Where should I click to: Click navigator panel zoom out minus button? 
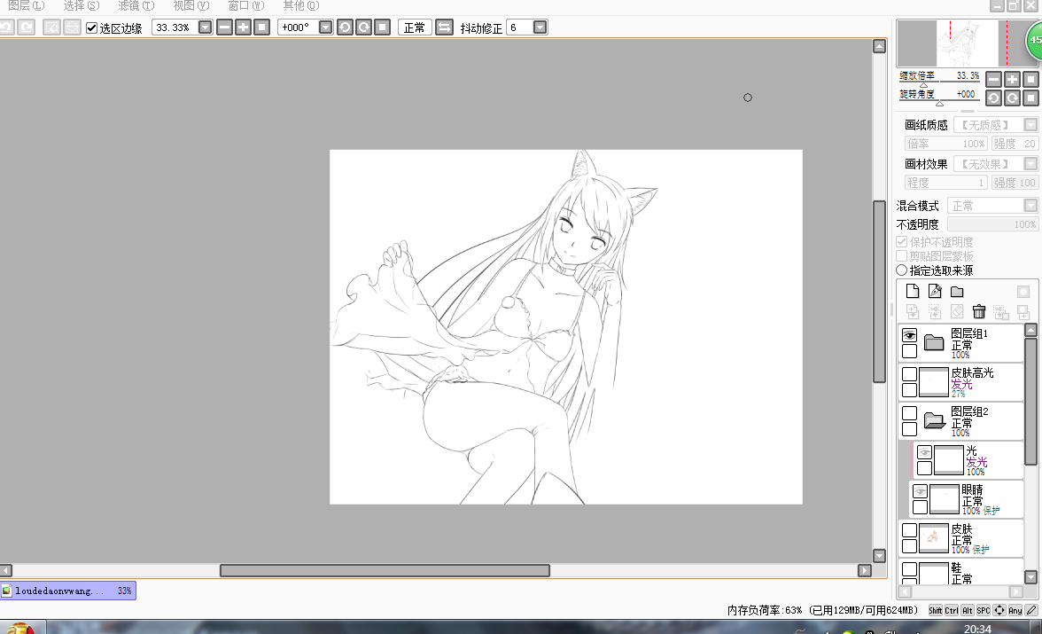(993, 80)
